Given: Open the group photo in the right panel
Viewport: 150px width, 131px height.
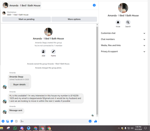Looking at the screenshot, I should [123, 8].
